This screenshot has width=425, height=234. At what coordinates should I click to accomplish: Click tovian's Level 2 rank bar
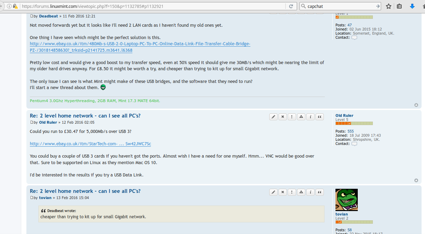(354, 222)
